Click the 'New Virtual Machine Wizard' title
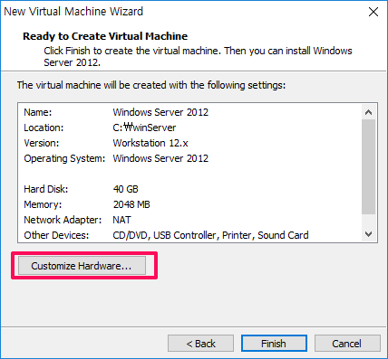Image resolution: width=388 pixels, height=359 pixels. [x=73, y=12]
